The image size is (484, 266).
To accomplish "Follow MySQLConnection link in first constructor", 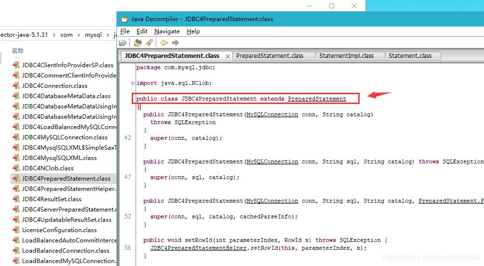I will point(272,114).
